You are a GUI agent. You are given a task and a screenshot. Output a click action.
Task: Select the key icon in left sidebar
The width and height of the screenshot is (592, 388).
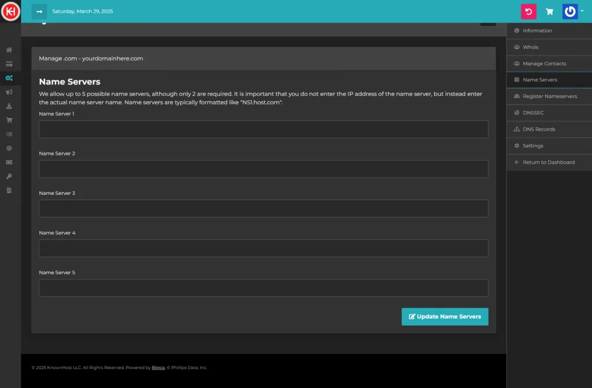(x=9, y=176)
